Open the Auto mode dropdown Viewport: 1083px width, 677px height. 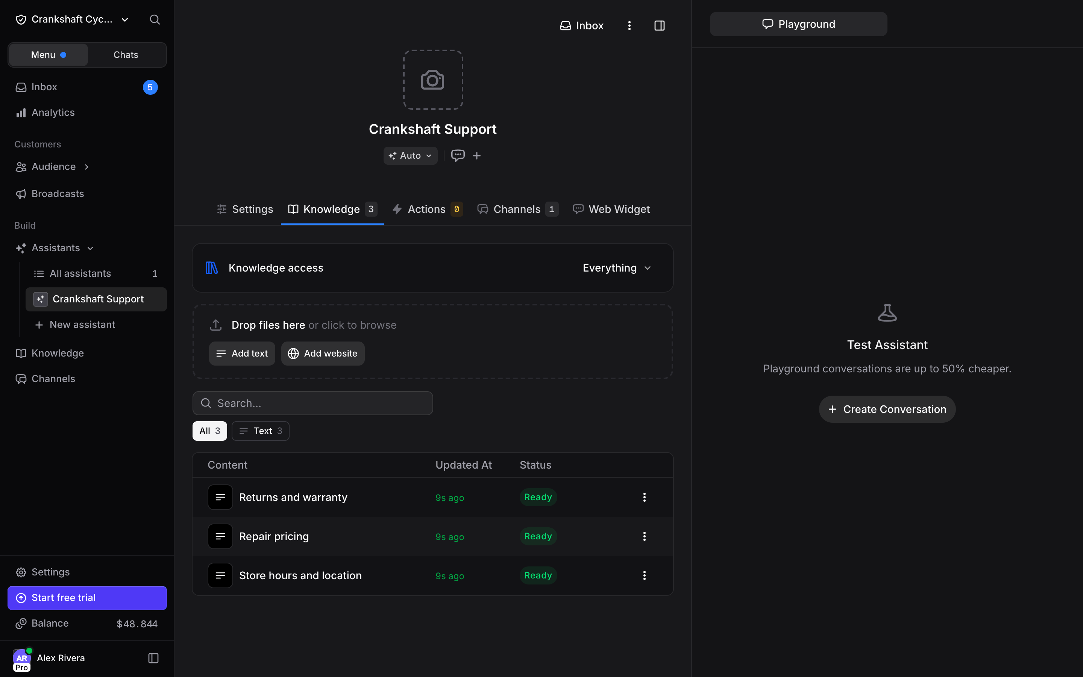(410, 155)
